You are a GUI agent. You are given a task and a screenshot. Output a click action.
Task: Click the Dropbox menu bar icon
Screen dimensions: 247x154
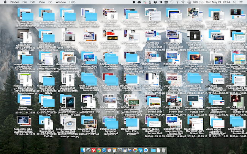(155, 2)
